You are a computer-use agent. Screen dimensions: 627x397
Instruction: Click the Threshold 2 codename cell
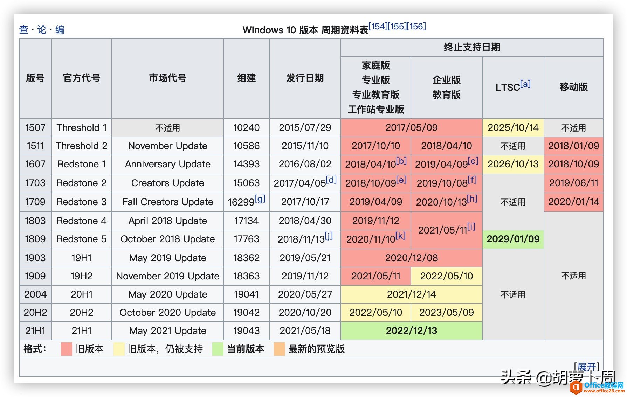[x=82, y=146]
